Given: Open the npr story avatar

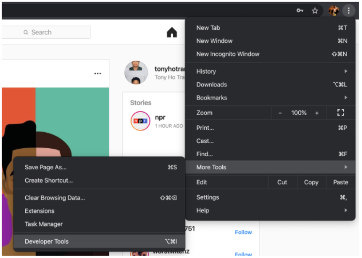Looking at the screenshot, I should [x=140, y=121].
